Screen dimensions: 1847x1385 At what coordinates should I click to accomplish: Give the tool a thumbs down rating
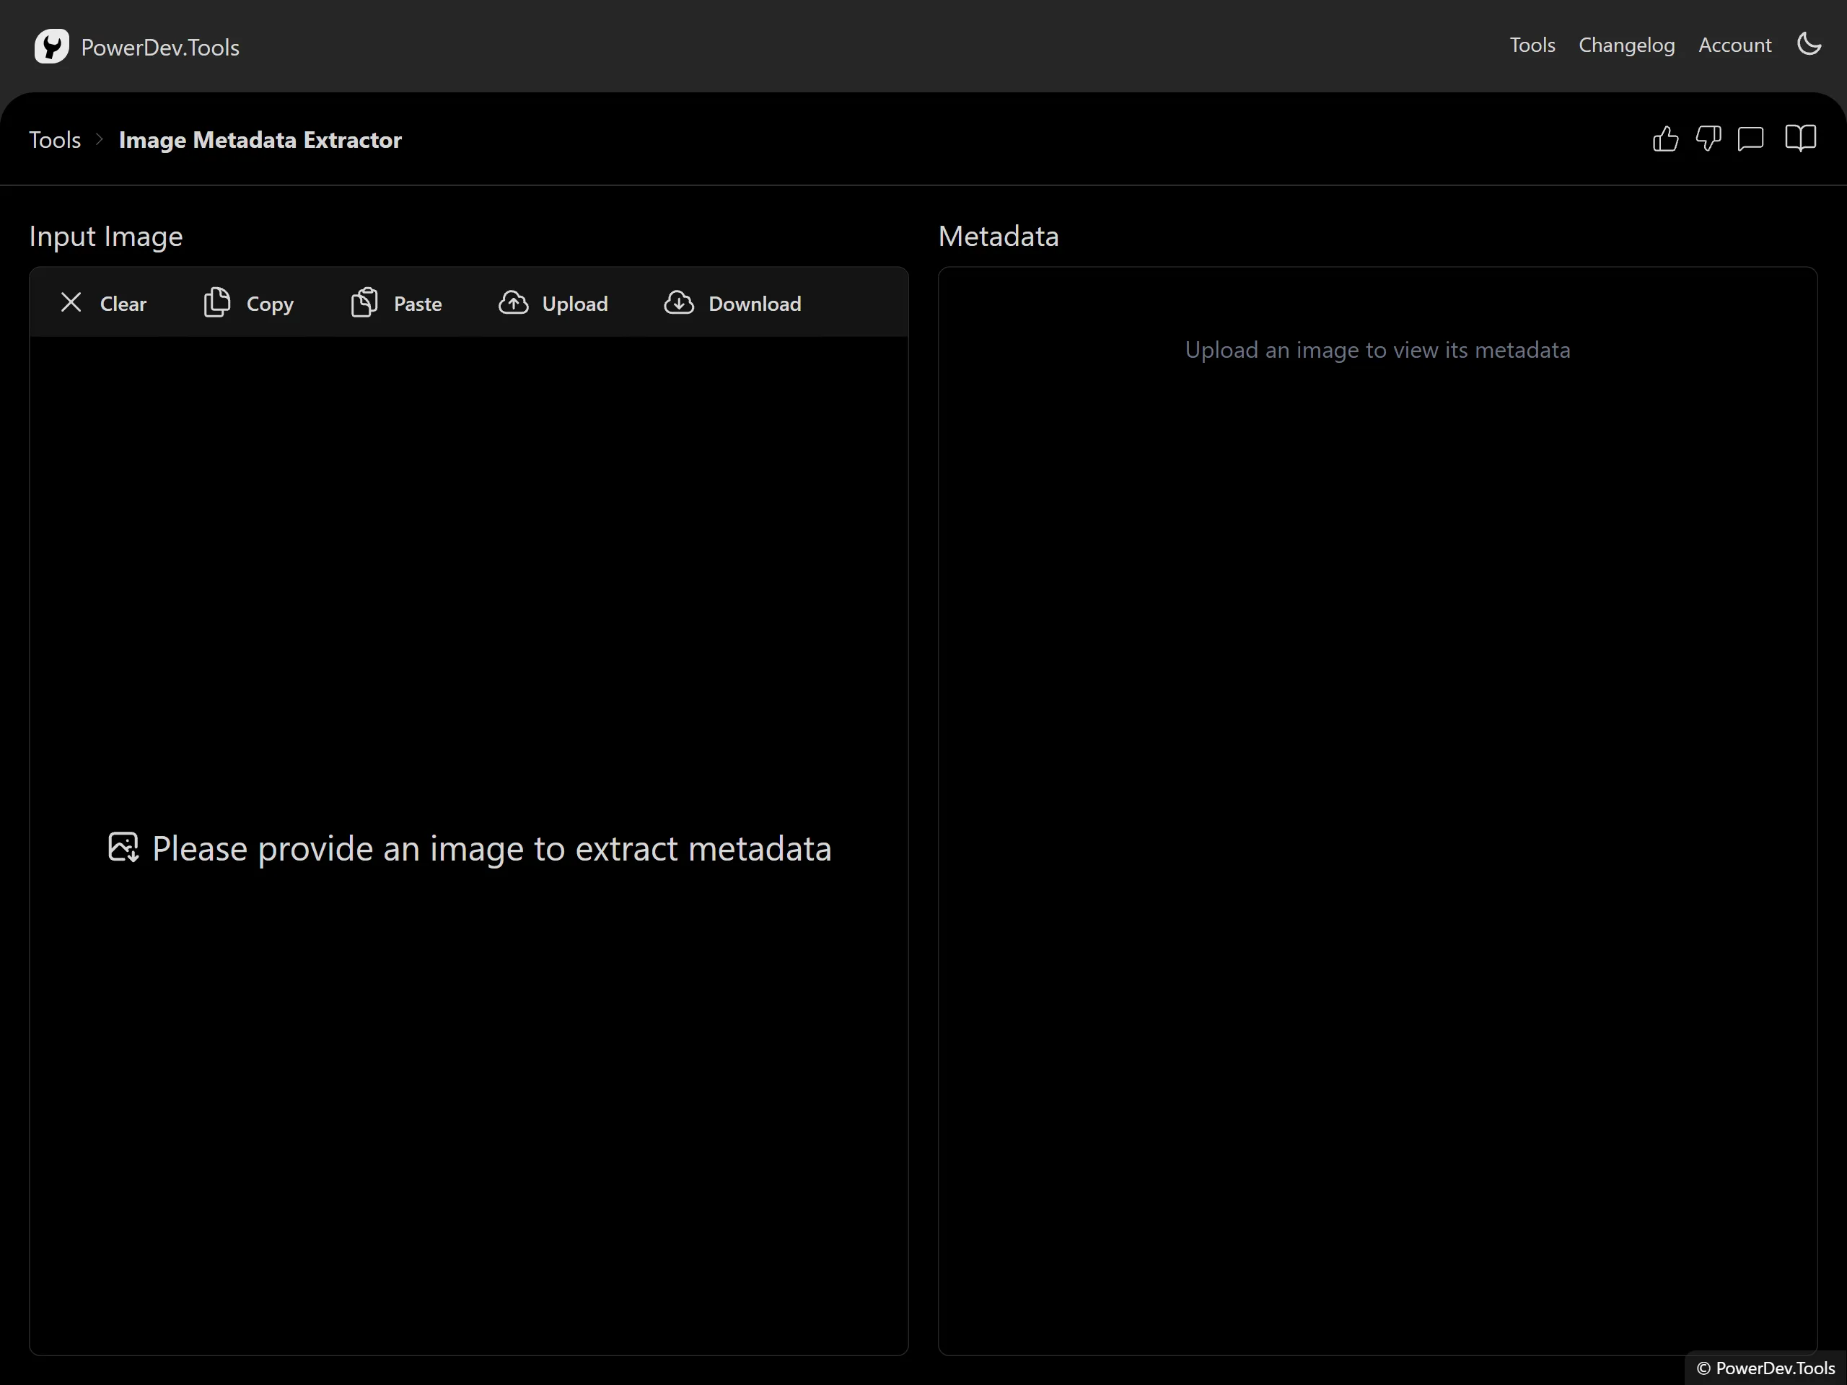tap(1709, 138)
